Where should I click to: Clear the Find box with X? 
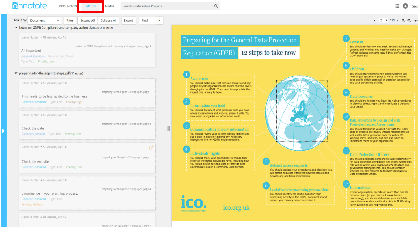point(159,21)
